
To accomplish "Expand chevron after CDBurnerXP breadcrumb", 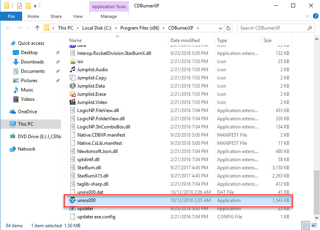I will click(x=198, y=28).
